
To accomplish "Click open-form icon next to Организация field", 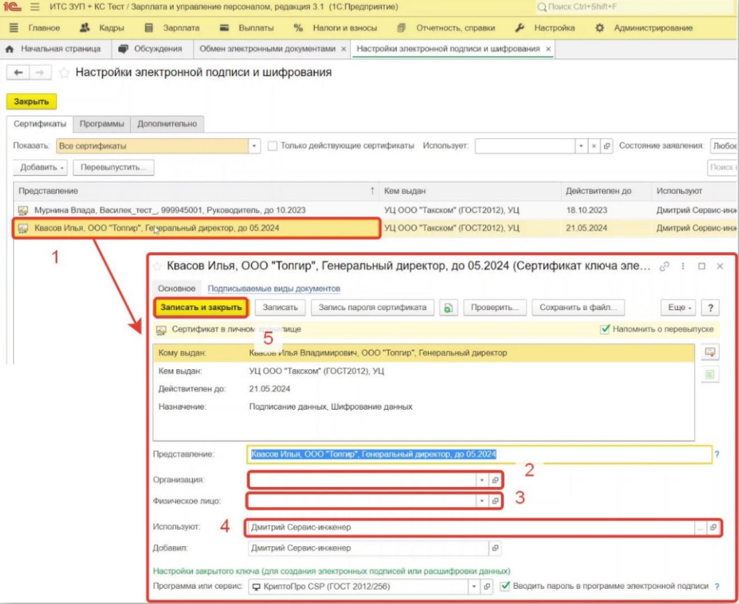I will (x=495, y=480).
